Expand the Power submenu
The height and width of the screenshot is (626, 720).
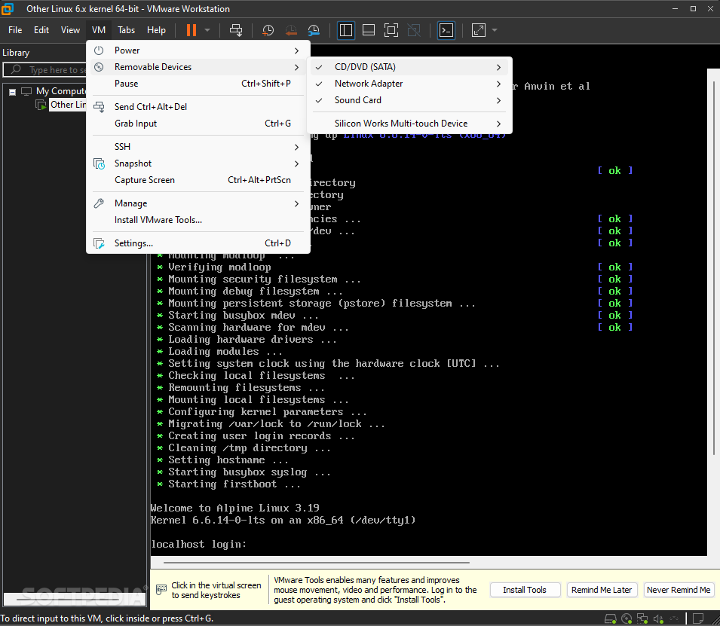(198, 50)
